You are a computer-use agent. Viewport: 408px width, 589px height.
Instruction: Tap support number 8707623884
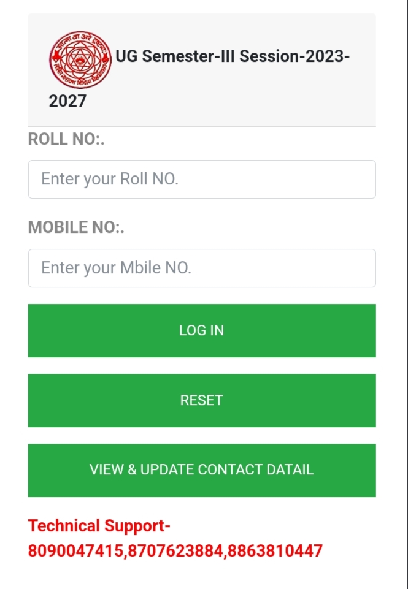coord(176,550)
